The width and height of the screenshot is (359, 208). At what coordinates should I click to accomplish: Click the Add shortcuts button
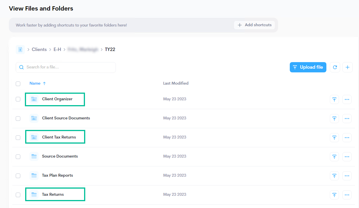[x=254, y=25]
